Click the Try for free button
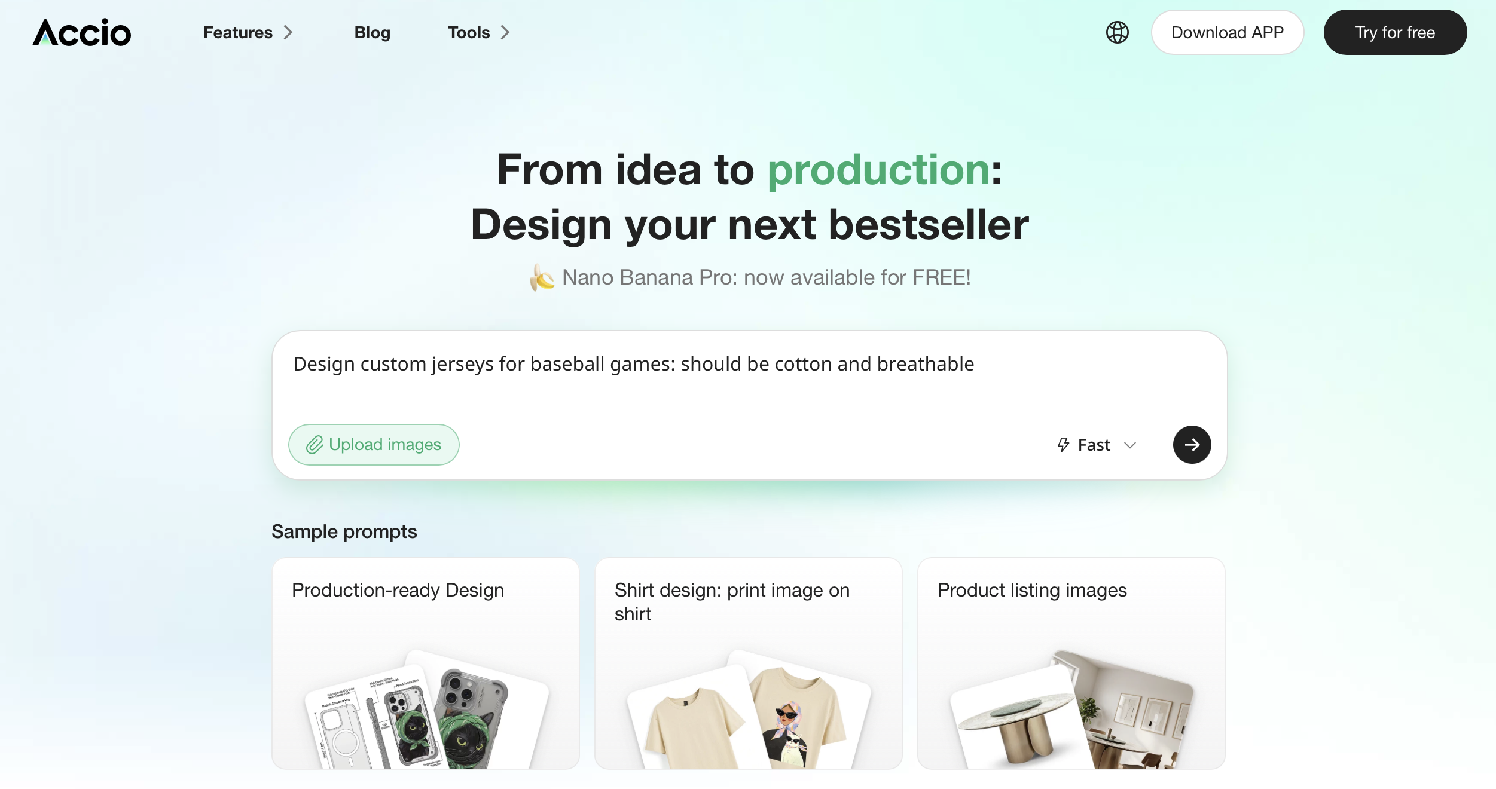 click(x=1395, y=32)
